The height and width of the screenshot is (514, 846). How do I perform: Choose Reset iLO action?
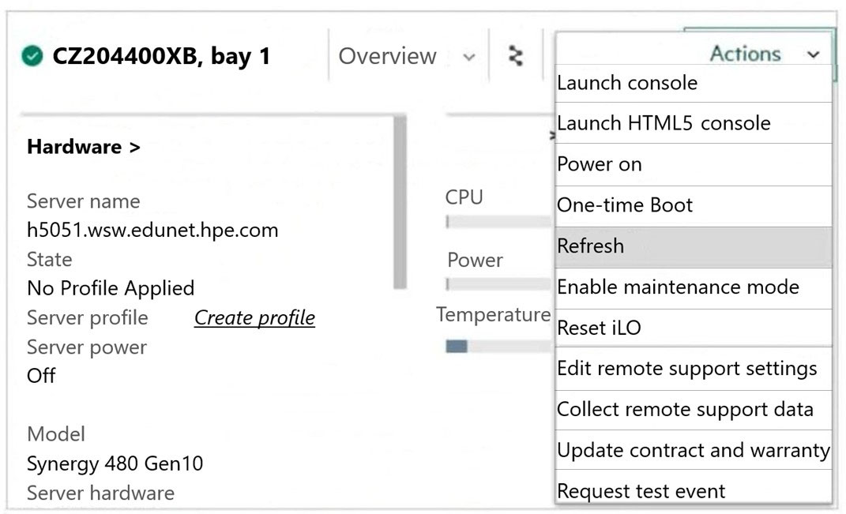[694, 328]
